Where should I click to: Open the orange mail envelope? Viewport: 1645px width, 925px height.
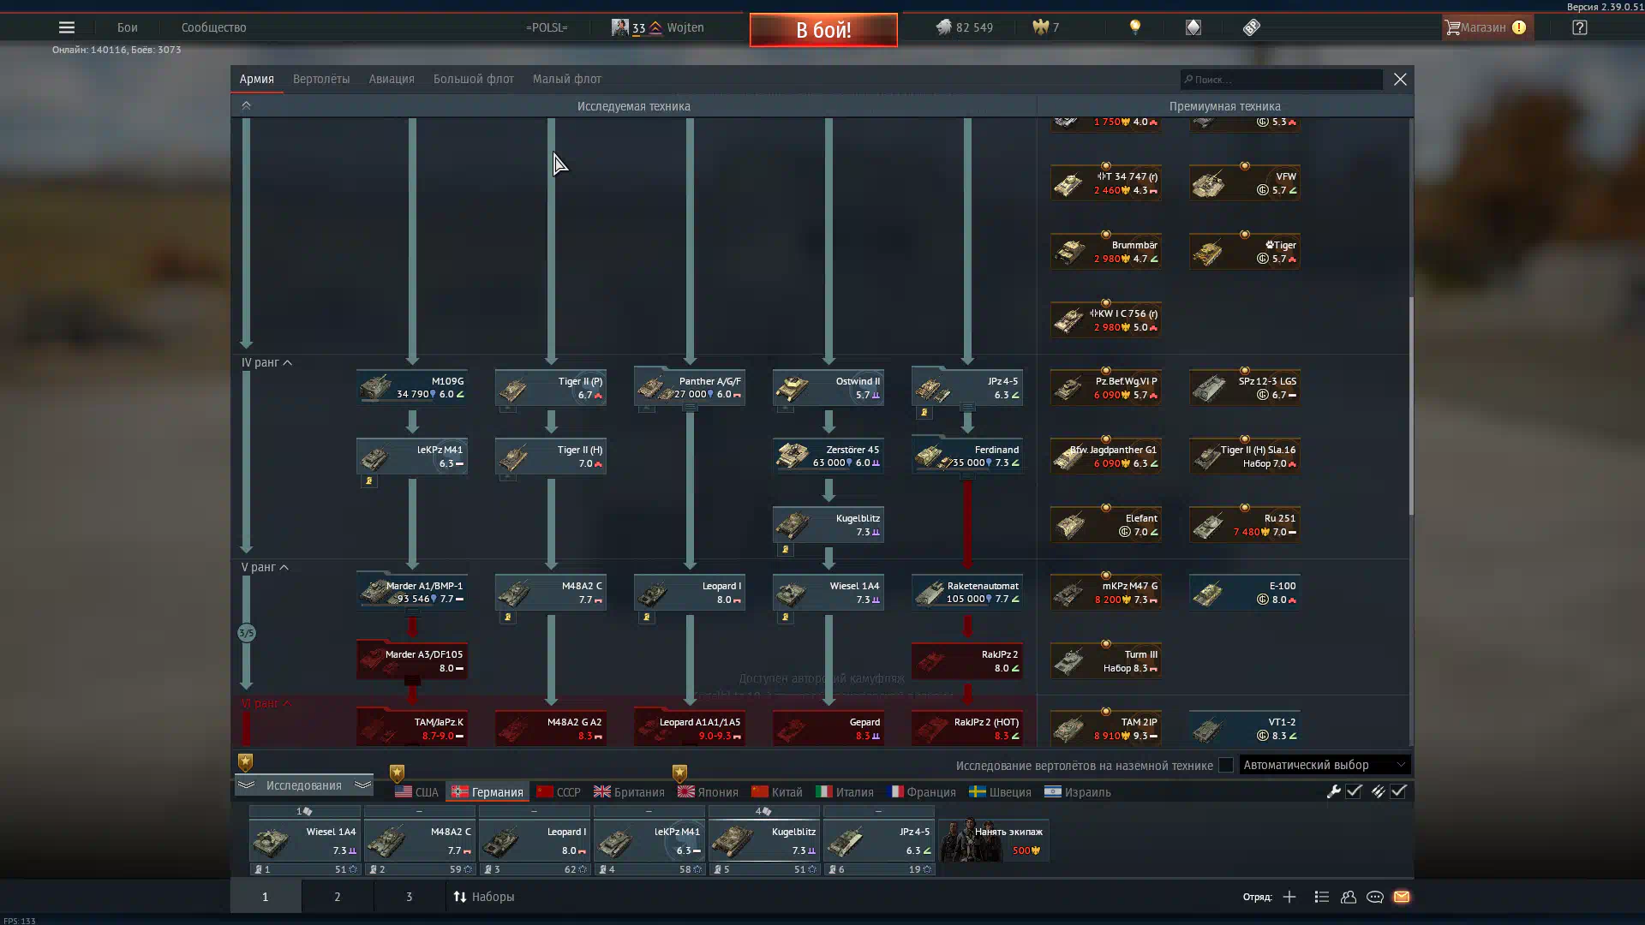click(1402, 897)
